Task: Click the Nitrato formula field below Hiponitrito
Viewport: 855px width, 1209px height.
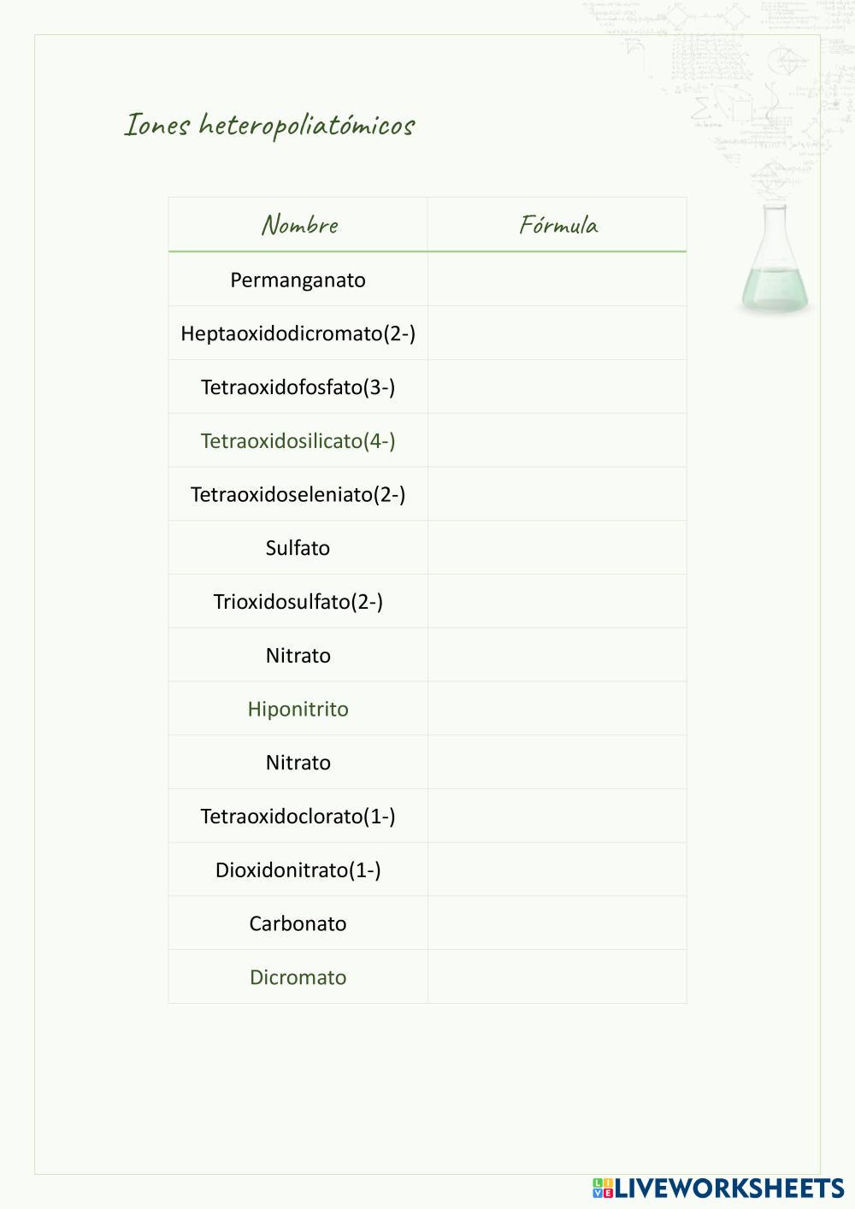Action: coord(557,763)
